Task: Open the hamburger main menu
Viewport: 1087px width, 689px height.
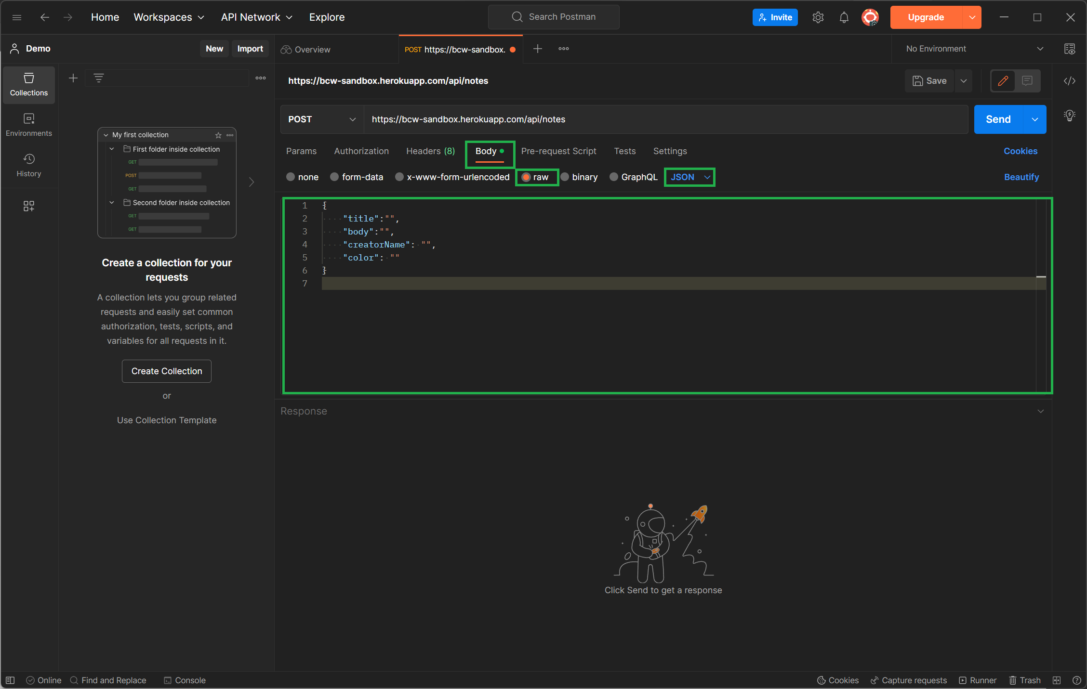Action: click(x=17, y=17)
